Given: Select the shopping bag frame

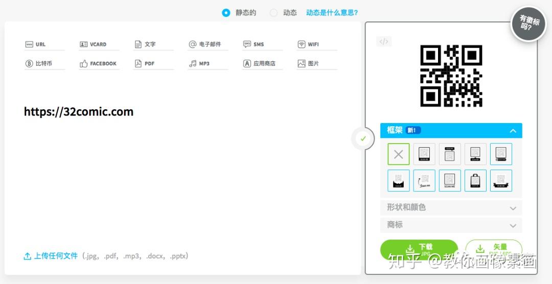Looking at the screenshot, I should [x=476, y=180].
